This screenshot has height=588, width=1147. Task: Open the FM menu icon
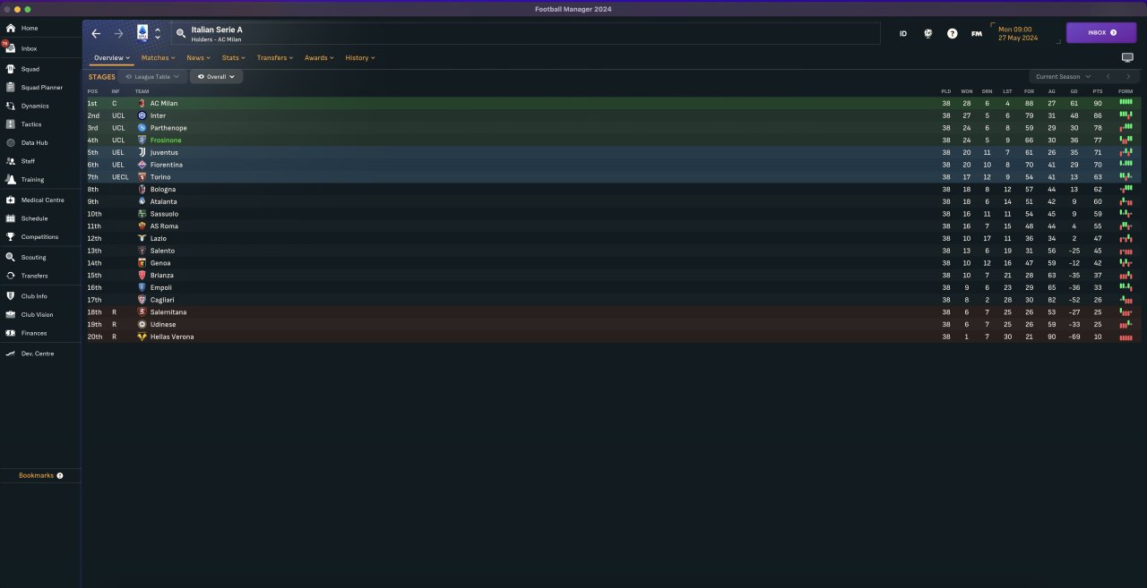[x=977, y=33]
